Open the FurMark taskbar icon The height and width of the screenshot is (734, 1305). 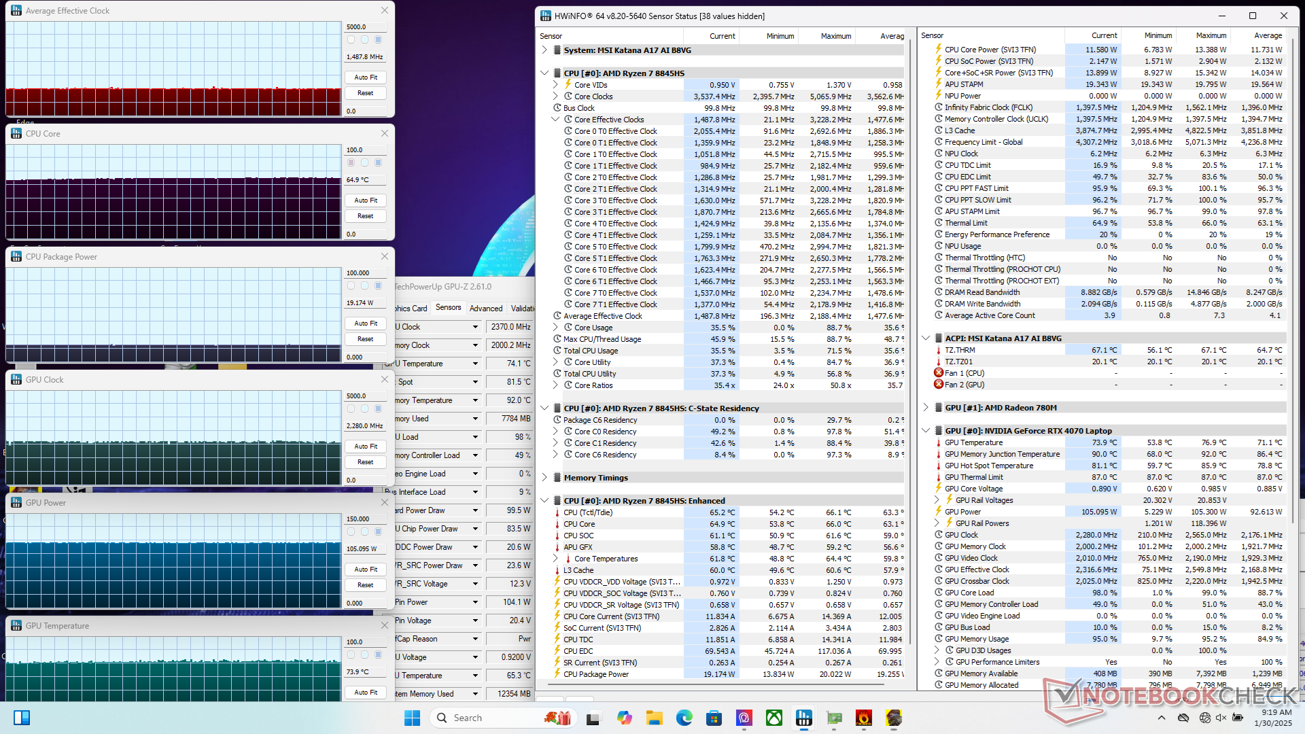point(864,718)
